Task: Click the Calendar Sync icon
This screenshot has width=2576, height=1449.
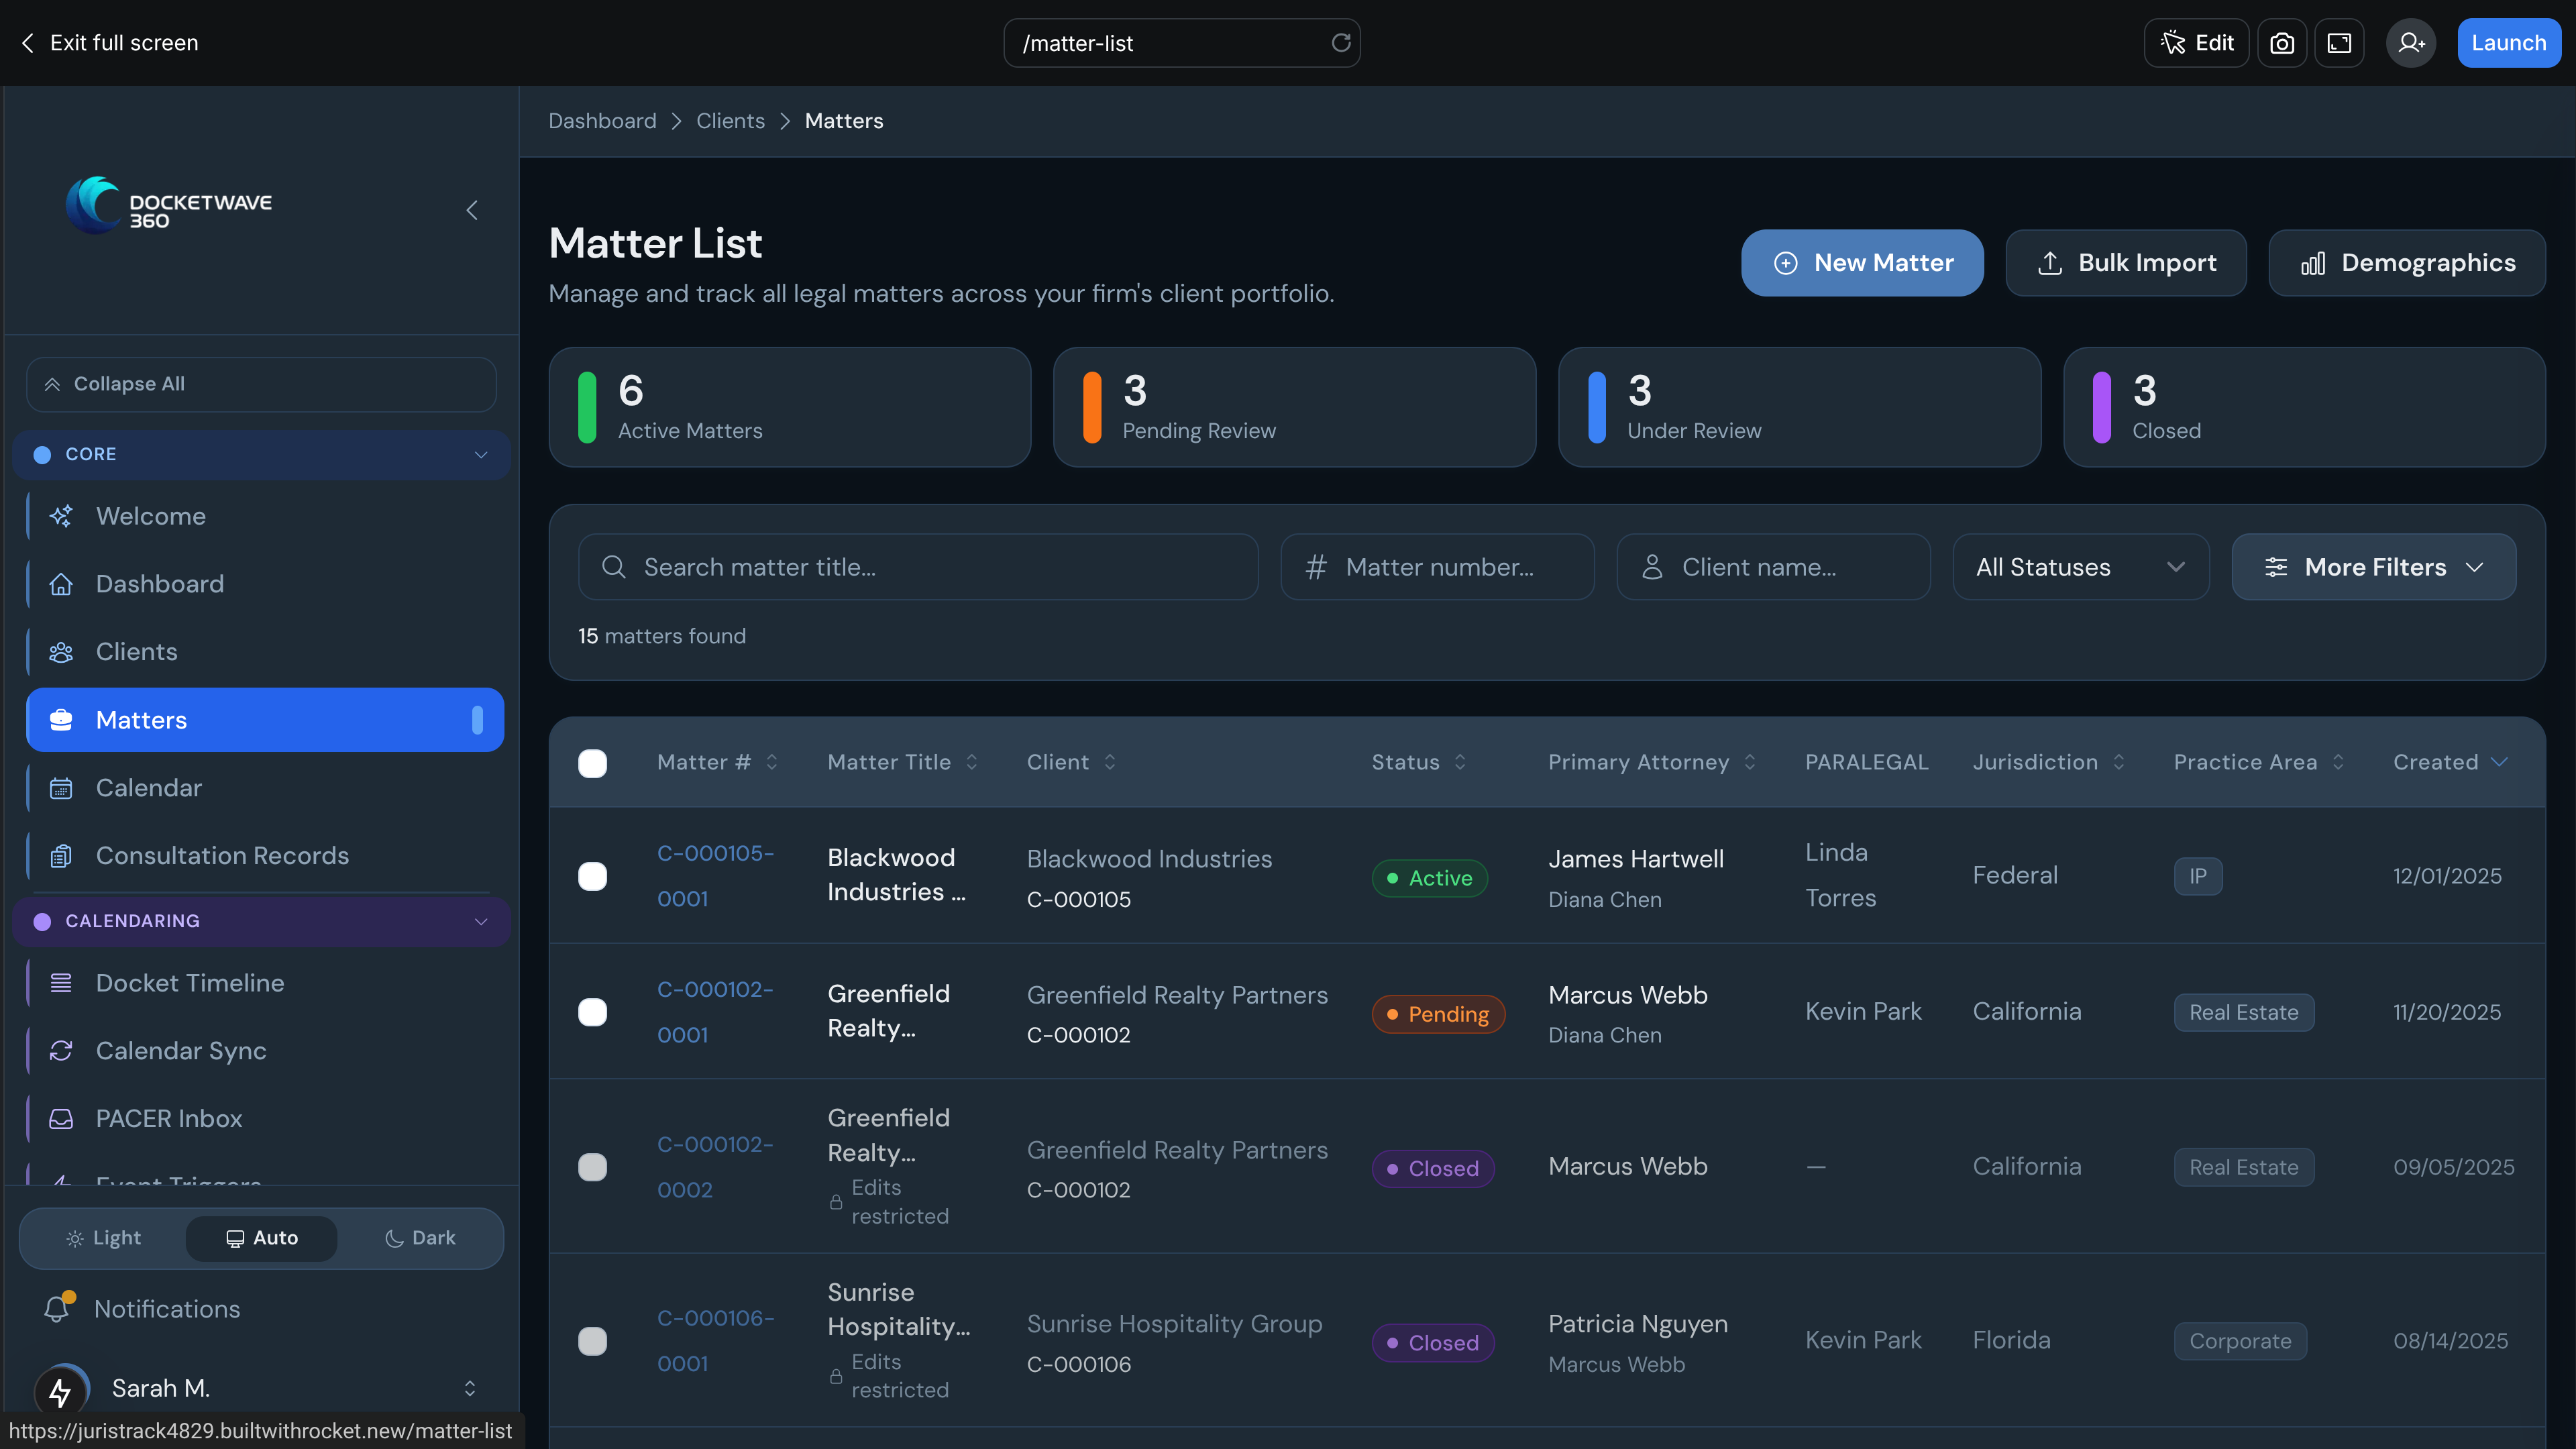Action: point(61,1050)
